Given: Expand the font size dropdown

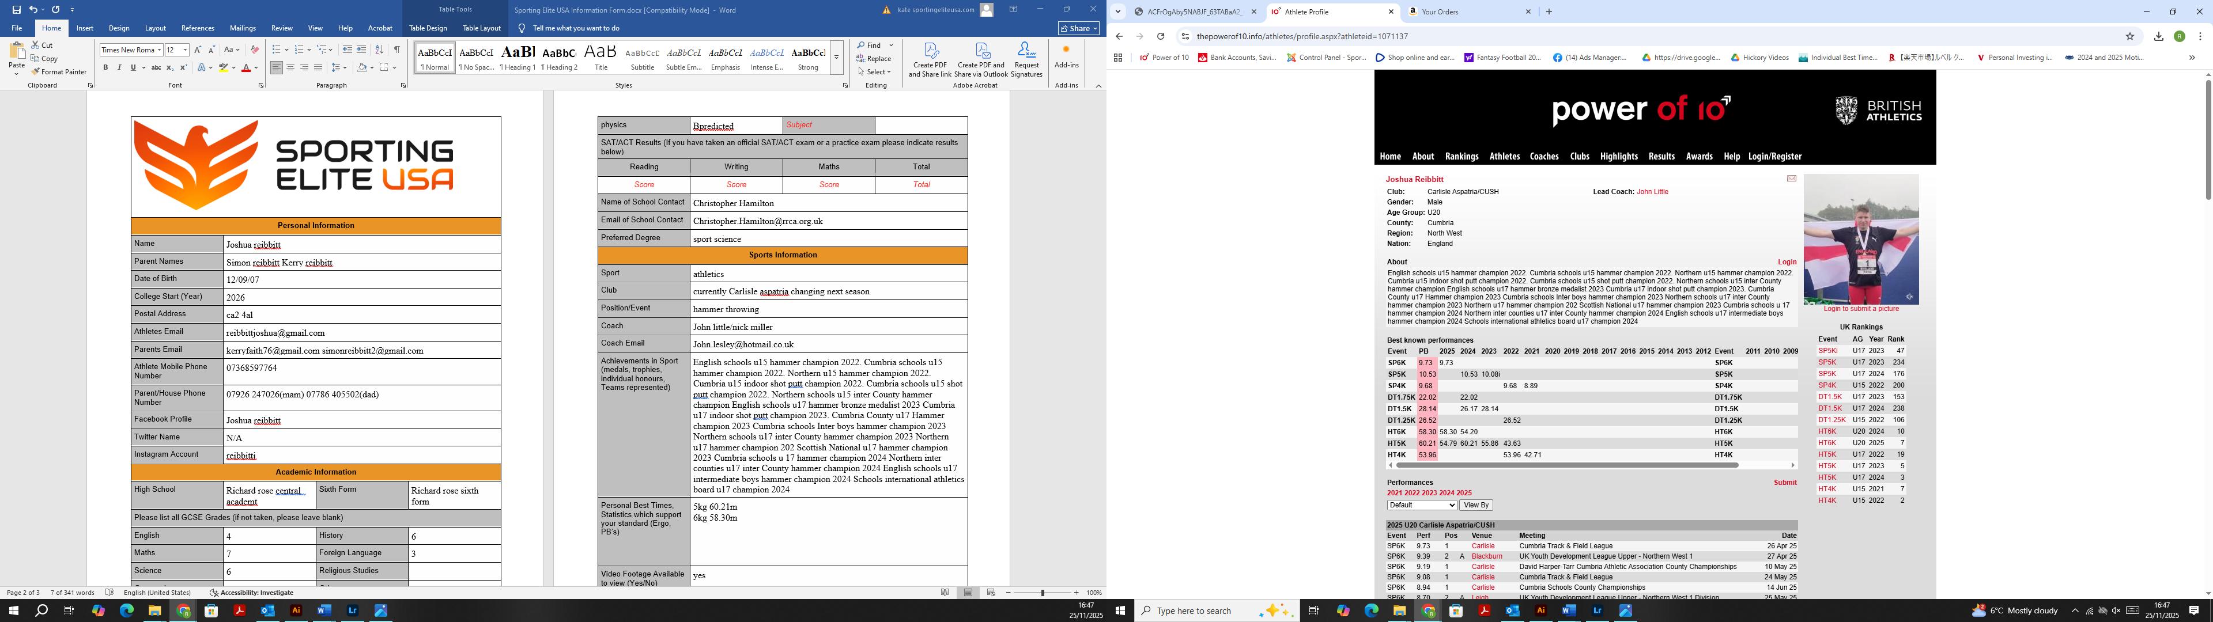Looking at the screenshot, I should 184,50.
